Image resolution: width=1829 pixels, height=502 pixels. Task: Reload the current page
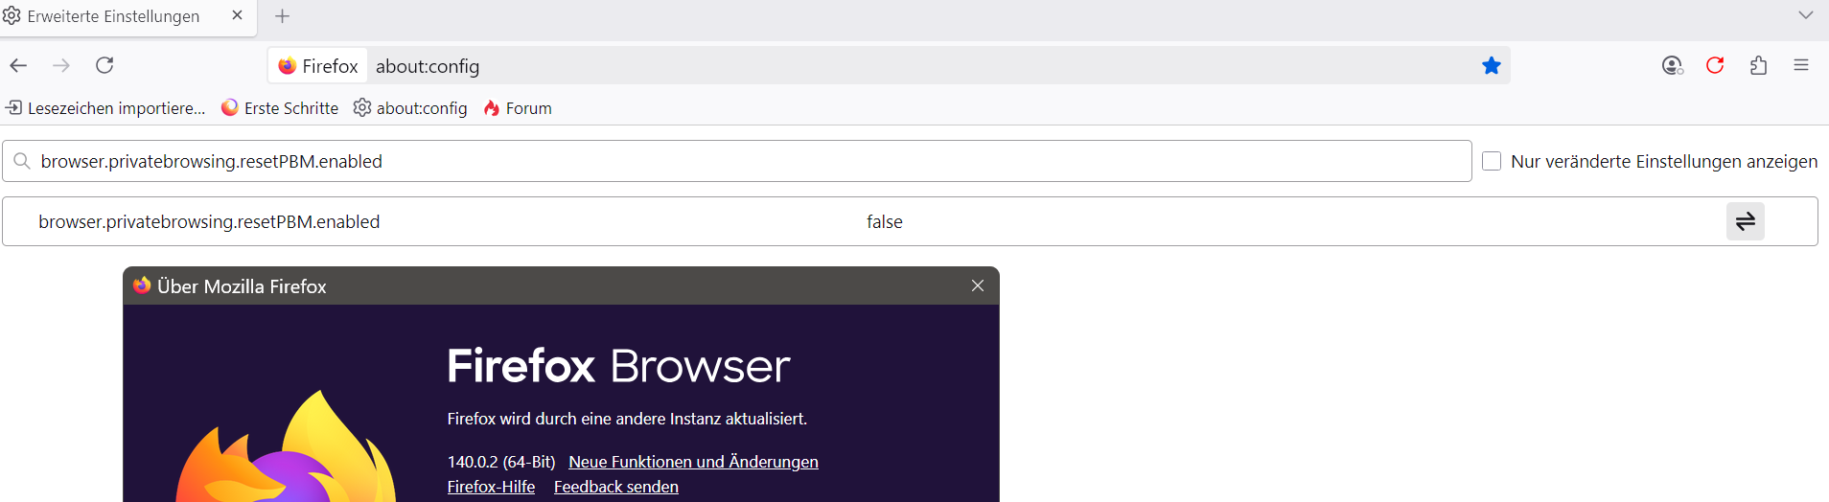104,65
